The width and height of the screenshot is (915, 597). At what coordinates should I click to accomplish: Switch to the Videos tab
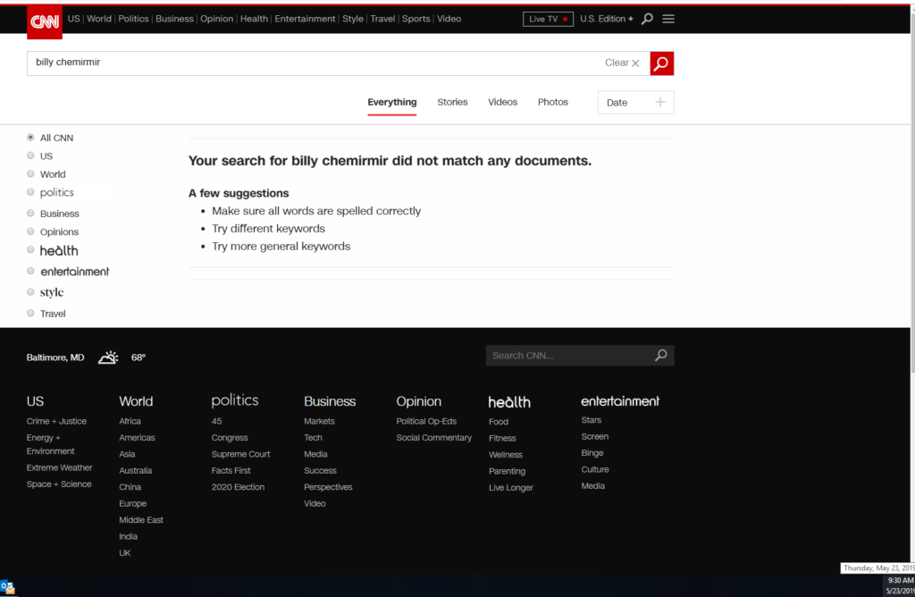(x=502, y=102)
